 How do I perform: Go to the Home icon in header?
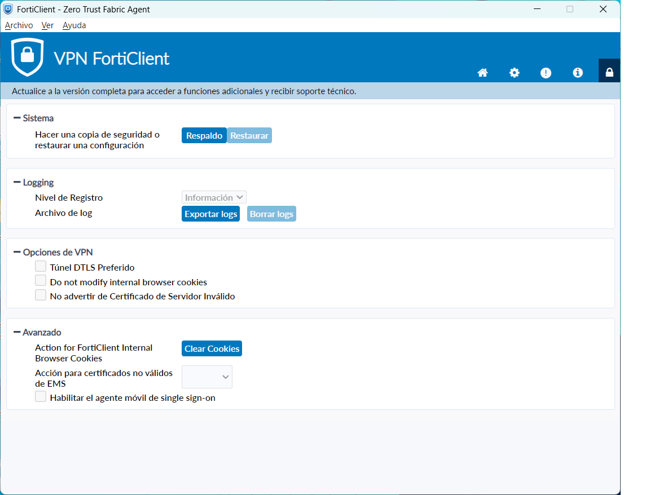482,73
